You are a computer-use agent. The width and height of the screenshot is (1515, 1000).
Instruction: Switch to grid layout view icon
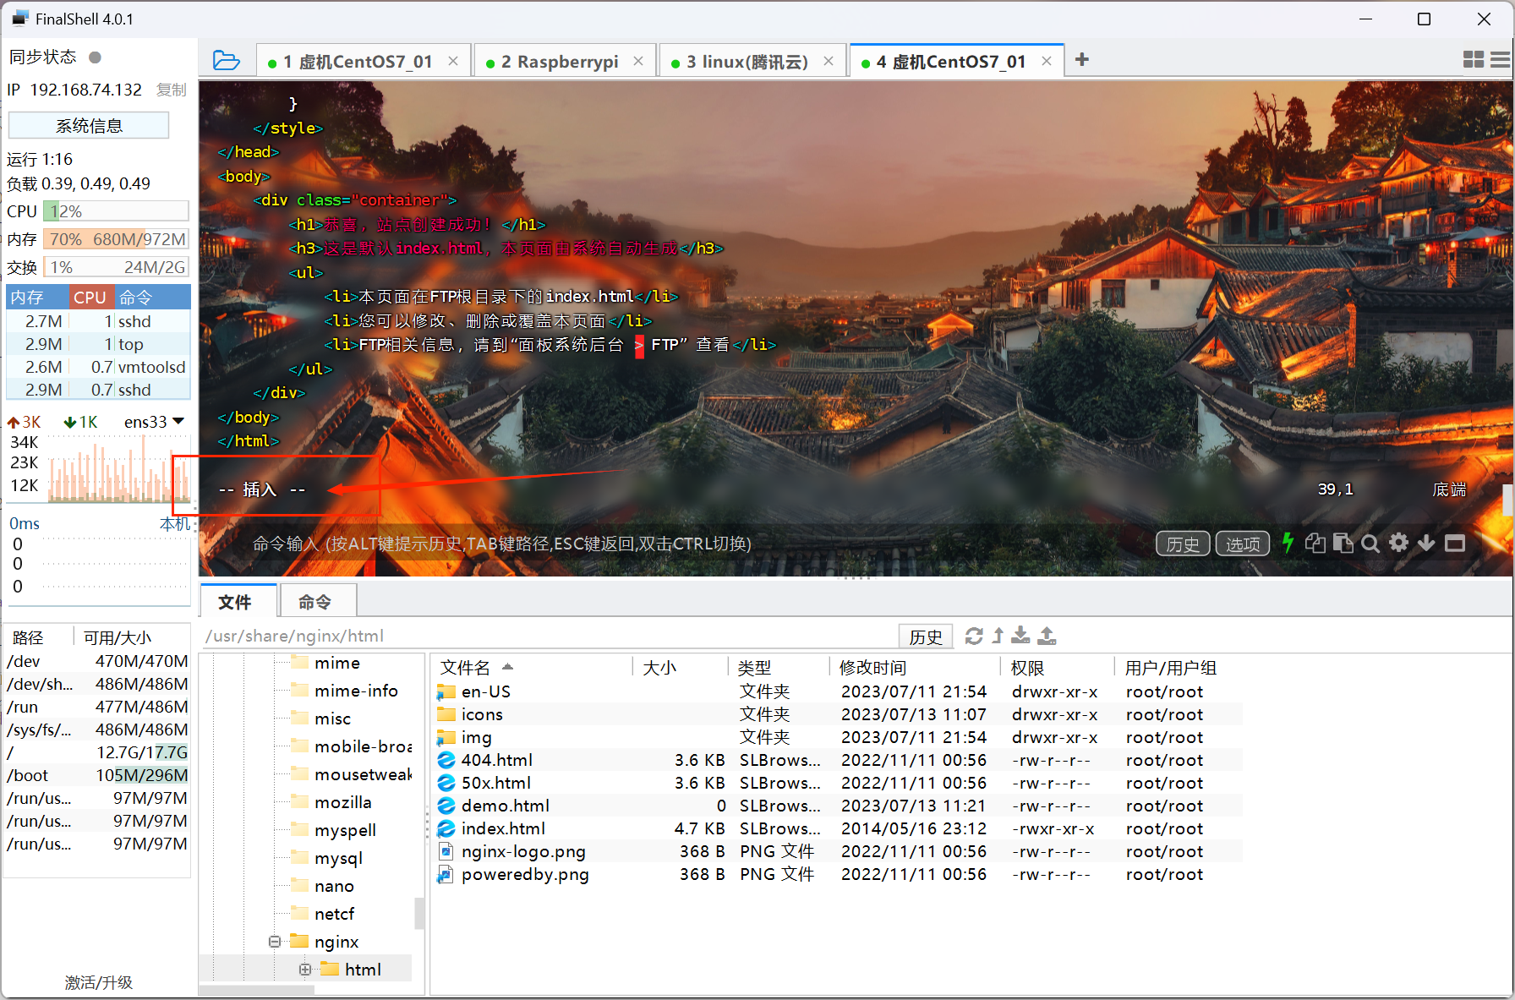click(x=1473, y=59)
